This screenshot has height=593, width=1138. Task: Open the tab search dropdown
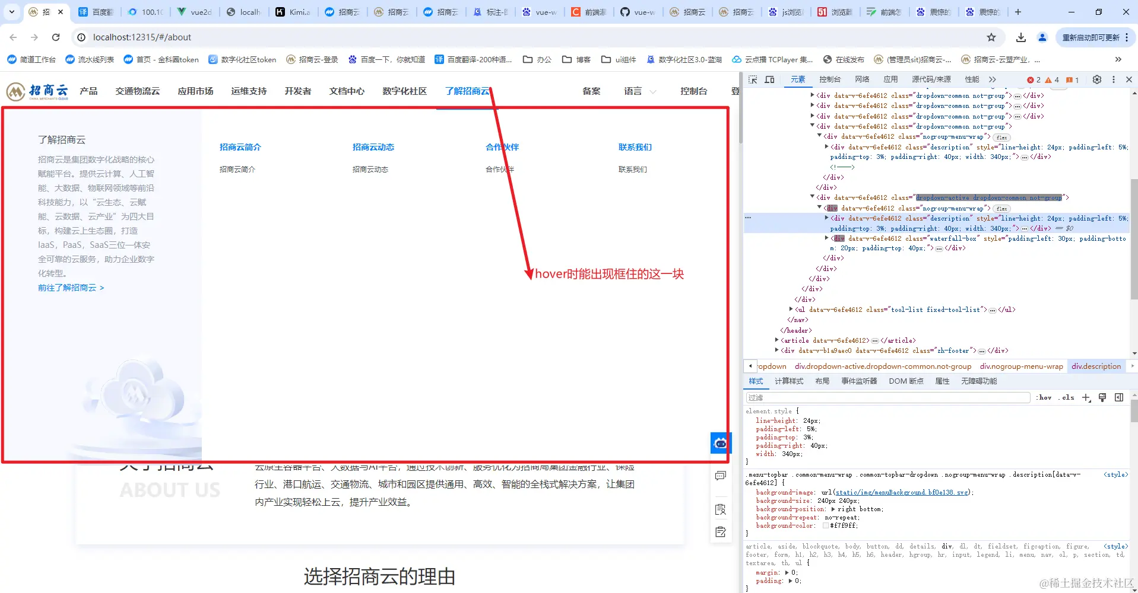pyautogui.click(x=11, y=12)
